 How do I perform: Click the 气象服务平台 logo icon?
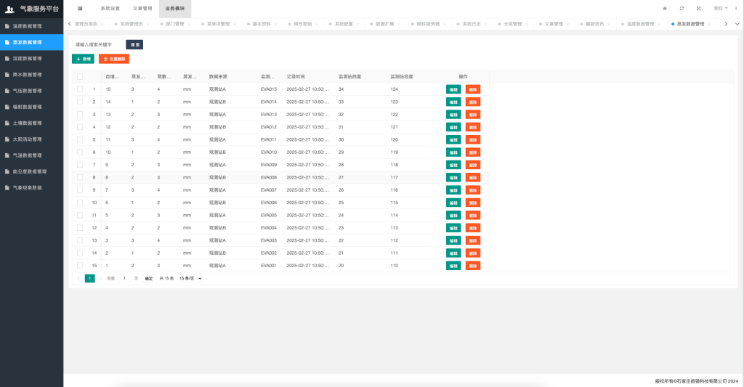point(10,9)
